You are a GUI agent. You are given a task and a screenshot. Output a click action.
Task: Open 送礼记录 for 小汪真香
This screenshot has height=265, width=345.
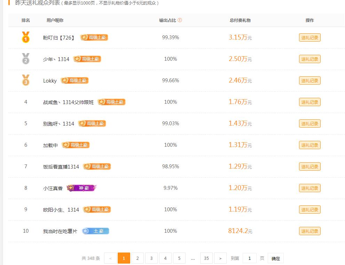point(309,188)
